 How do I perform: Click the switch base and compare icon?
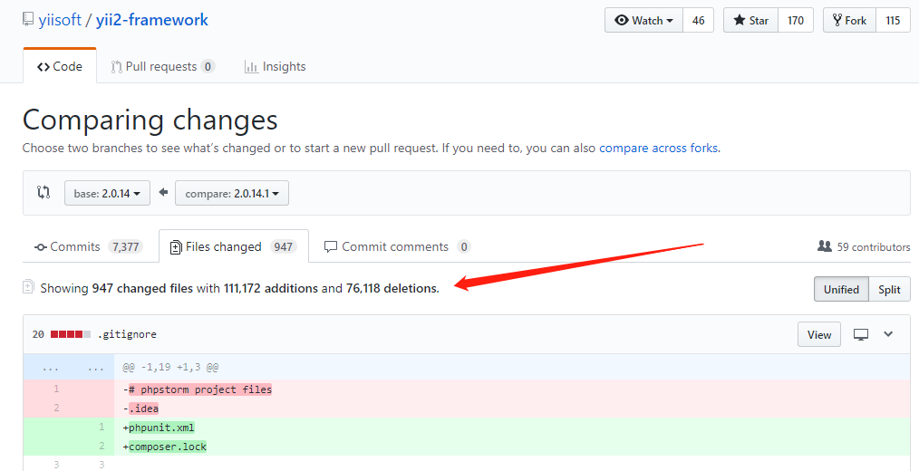click(x=44, y=192)
